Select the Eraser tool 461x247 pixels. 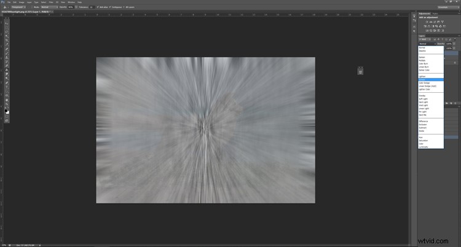7,66
